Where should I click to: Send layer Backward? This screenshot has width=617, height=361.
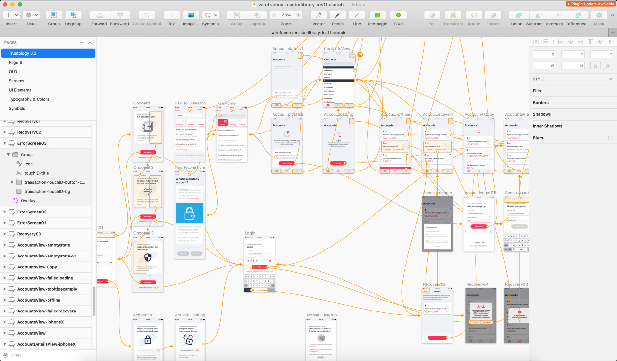click(x=120, y=15)
